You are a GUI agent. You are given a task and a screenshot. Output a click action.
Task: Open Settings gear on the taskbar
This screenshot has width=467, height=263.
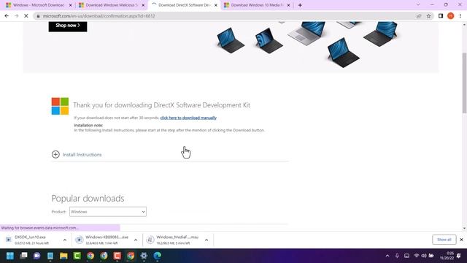click(x=144, y=256)
